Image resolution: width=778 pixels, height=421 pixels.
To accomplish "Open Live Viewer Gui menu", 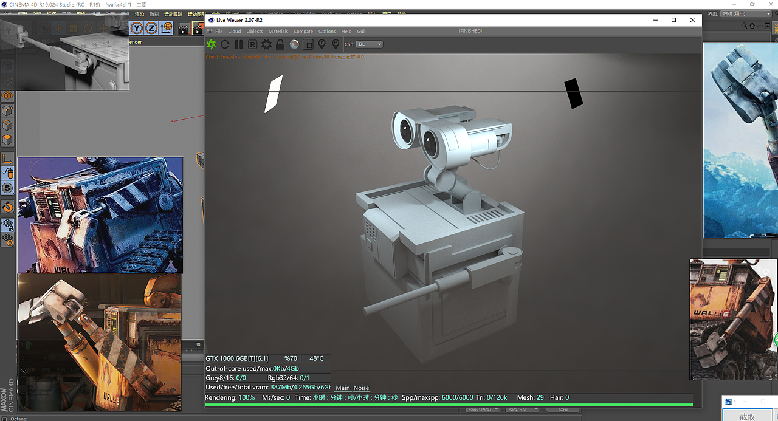I will [361, 31].
